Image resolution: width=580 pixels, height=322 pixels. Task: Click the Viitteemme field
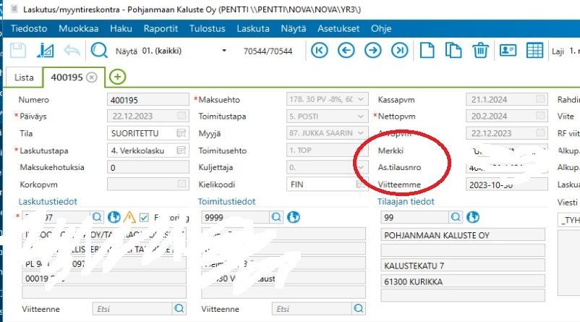[507, 185]
